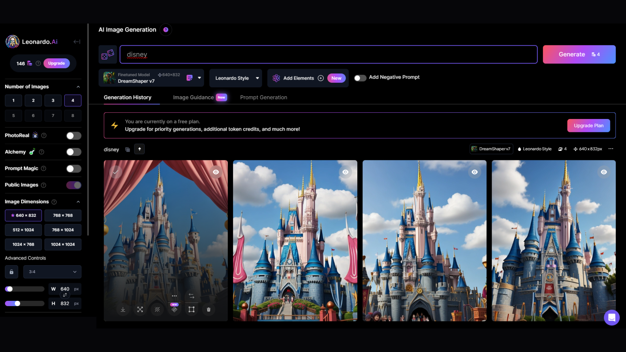The width and height of the screenshot is (626, 352).
Task: Click the copy prompt icon beside disney
Action: [x=127, y=150]
